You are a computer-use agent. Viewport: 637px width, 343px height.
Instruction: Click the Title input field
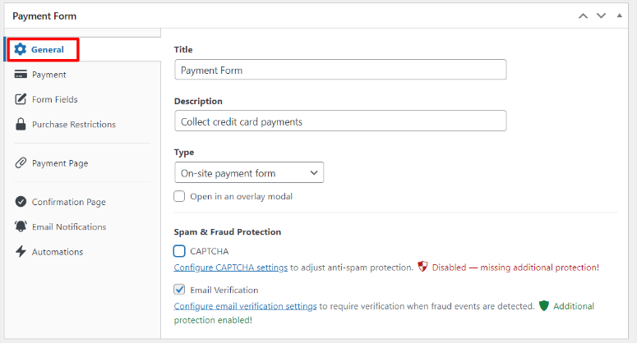[340, 70]
